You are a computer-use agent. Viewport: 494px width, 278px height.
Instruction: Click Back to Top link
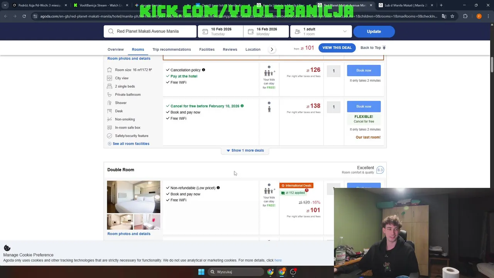tap(373, 47)
